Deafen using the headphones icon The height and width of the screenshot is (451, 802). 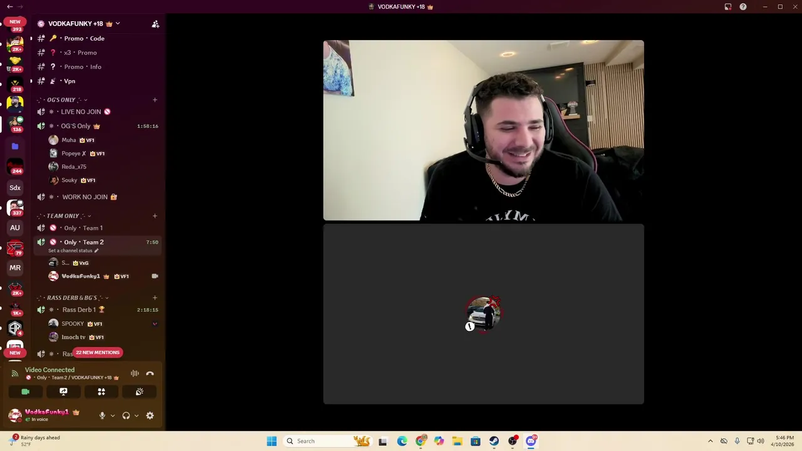point(126,415)
